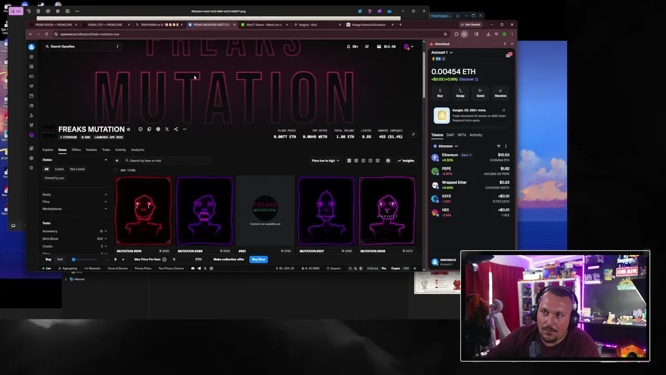
Task: Click Make collection offer
Action: click(228, 259)
